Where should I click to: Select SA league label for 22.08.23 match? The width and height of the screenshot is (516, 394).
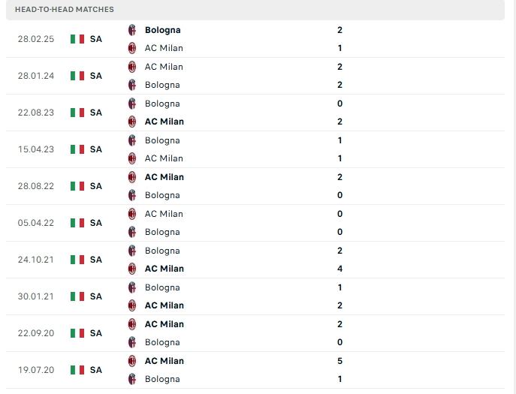click(x=96, y=113)
